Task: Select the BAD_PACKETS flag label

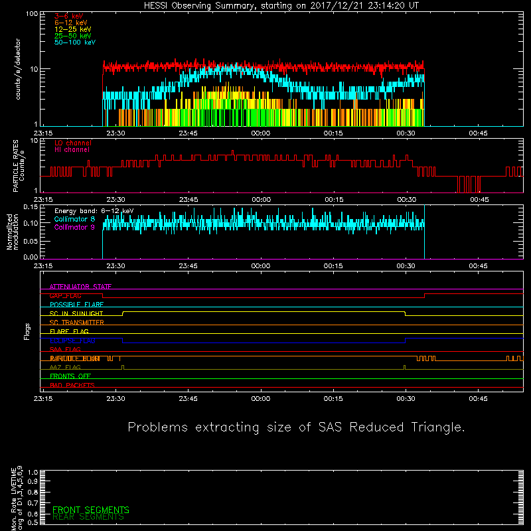Action: pyautogui.click(x=72, y=386)
